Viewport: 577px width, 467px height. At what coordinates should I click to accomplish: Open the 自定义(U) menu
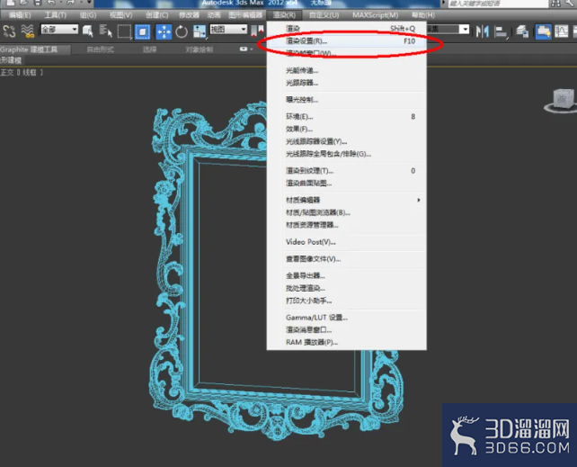pyautogui.click(x=324, y=15)
